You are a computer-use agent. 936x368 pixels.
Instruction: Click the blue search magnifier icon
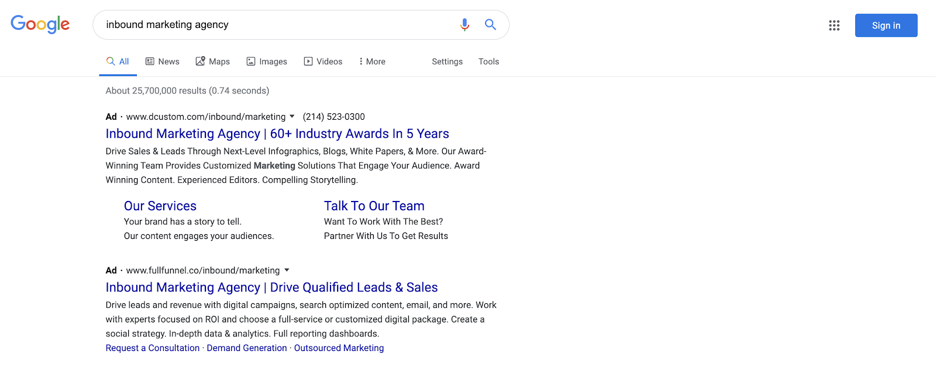490,25
